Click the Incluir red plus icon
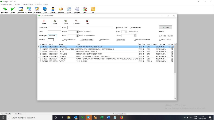The height and width of the screenshot is (120, 214). click(x=44, y=21)
